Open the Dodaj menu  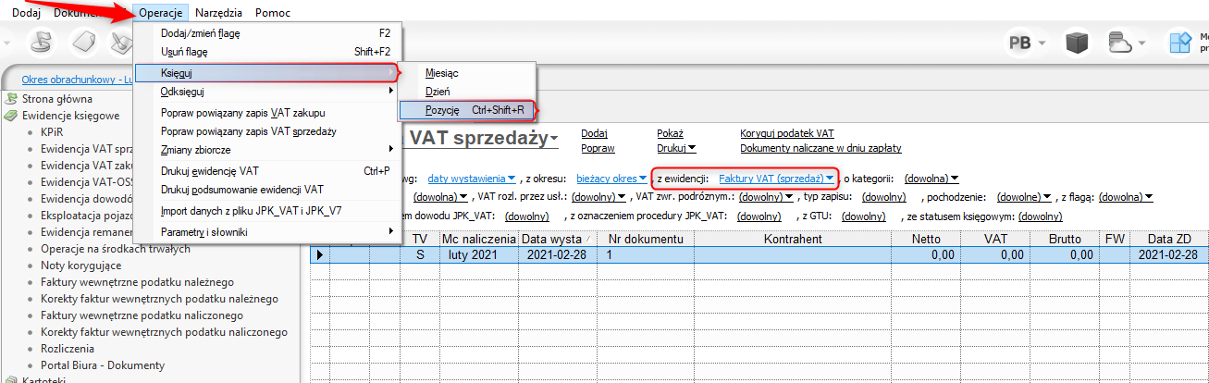tap(26, 12)
